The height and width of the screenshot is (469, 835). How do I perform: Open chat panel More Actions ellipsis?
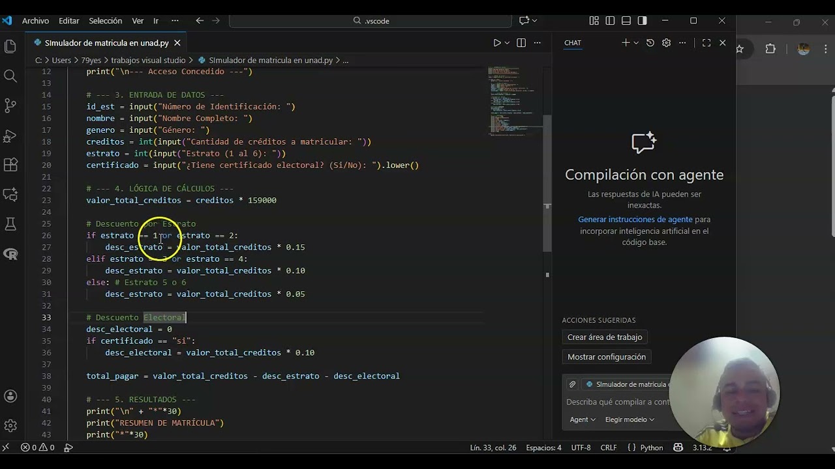(x=682, y=43)
